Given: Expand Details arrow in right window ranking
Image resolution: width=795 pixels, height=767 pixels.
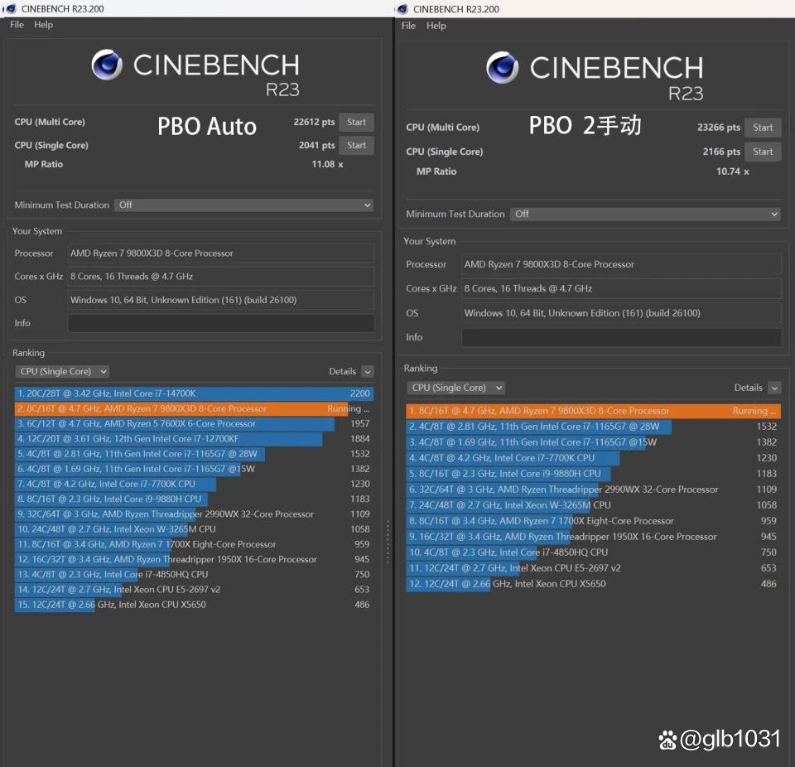Looking at the screenshot, I should pos(774,388).
